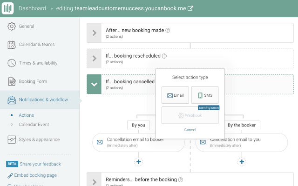Open external link icon beside booking URL
Viewport: 298px width, 186px height.
[x=190, y=8]
